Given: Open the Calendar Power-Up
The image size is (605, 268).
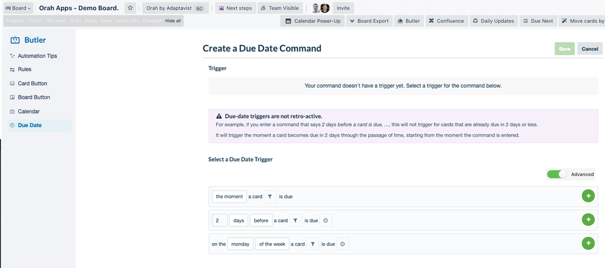Looking at the screenshot, I should [312, 21].
